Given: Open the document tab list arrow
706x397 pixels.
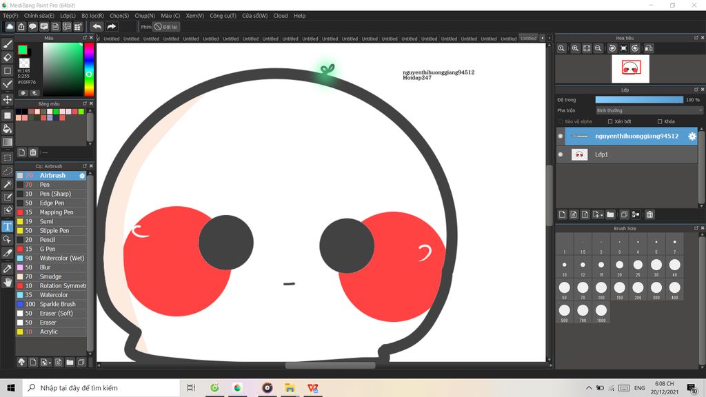Looking at the screenshot, I should [543, 39].
